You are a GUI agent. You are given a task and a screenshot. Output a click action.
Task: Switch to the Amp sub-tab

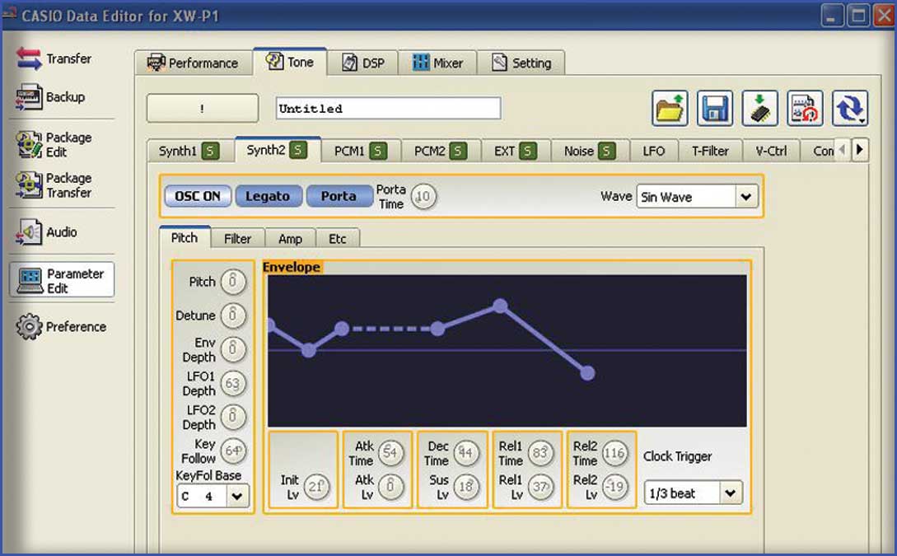tap(290, 239)
